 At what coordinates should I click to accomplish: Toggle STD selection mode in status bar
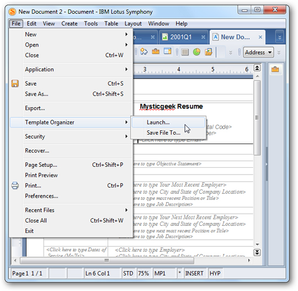pyautogui.click(x=128, y=273)
